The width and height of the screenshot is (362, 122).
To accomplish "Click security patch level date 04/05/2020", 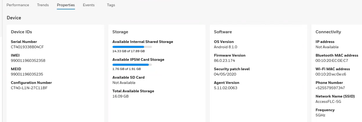I will (x=225, y=74).
